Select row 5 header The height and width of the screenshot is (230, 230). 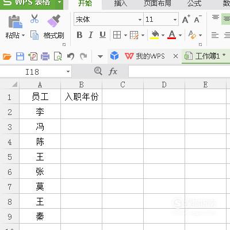point(10,157)
